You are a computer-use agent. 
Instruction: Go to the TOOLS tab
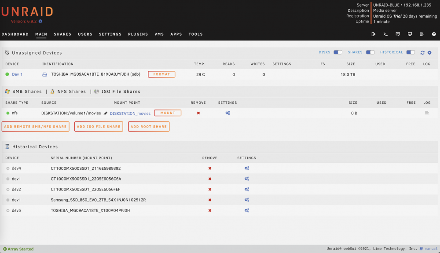click(x=196, y=34)
